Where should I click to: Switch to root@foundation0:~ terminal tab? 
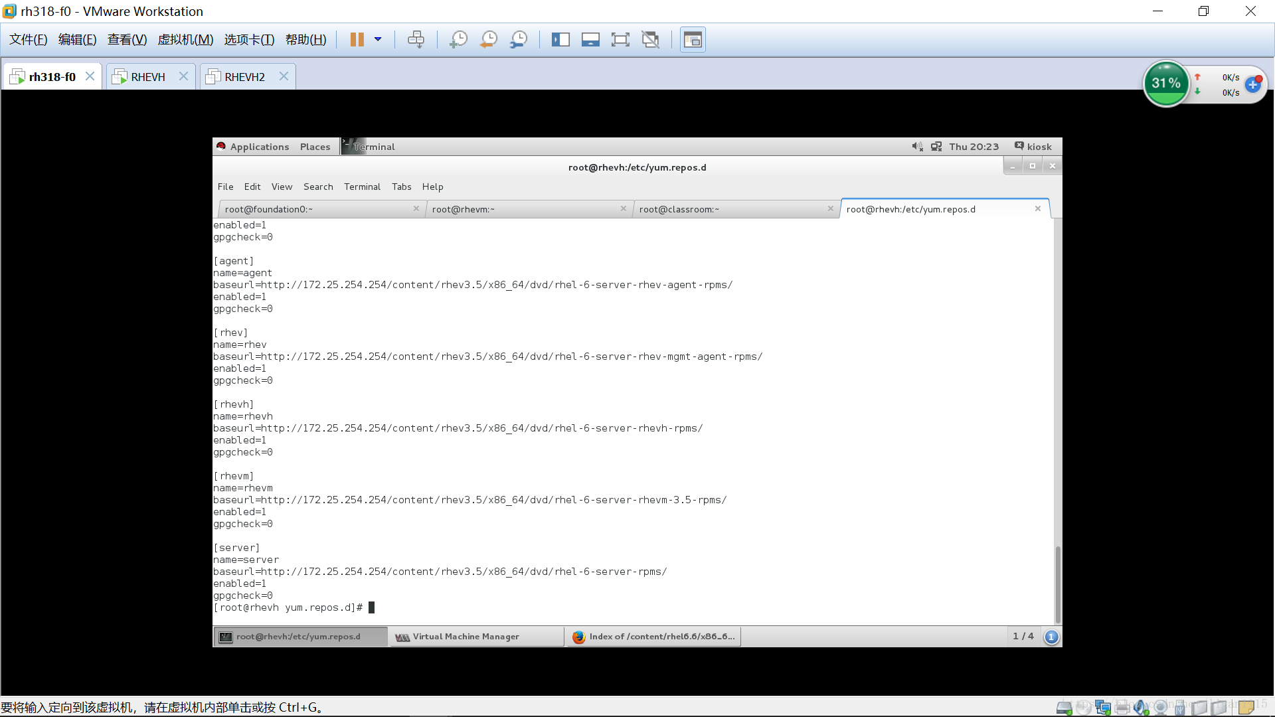pos(321,209)
